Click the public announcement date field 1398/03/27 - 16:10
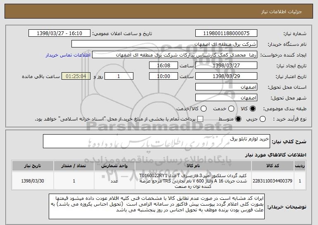This screenshot has height=225, width=318. [59, 33]
